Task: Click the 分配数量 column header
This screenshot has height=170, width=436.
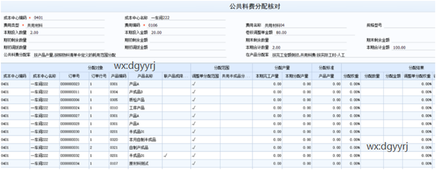Action: click(372, 76)
